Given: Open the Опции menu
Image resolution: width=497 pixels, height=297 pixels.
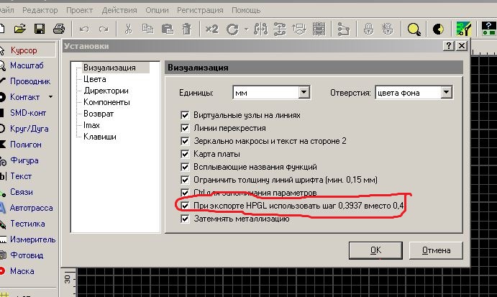Looking at the screenshot, I should tap(157, 10).
